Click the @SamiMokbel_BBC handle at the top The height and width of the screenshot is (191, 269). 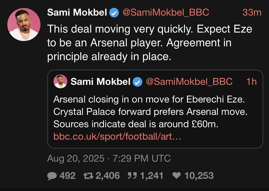pos(166,13)
